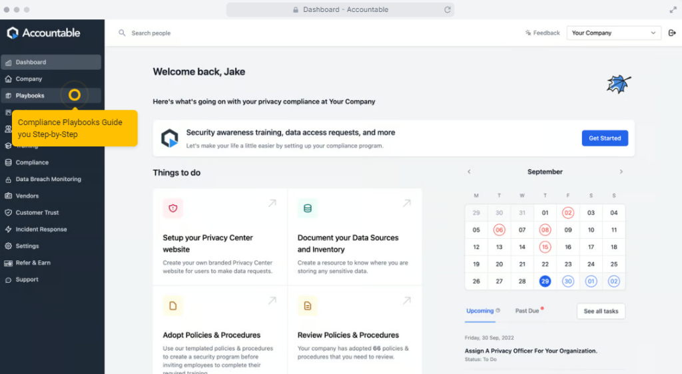Viewport: 682px width, 374px height.
Task: Click the logout icon in top right
Action: (x=672, y=33)
